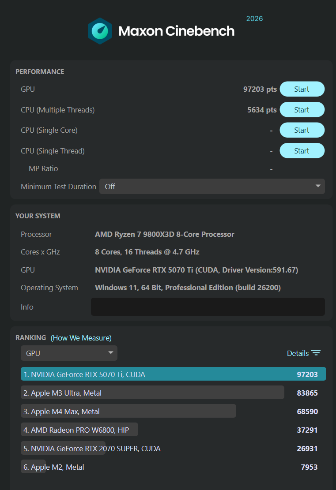Click the 68590 ranking score
This screenshot has width=336, height=490.
307,411
